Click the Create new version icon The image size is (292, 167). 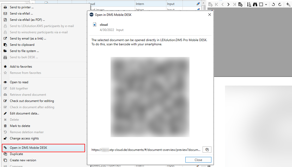pos(5,160)
